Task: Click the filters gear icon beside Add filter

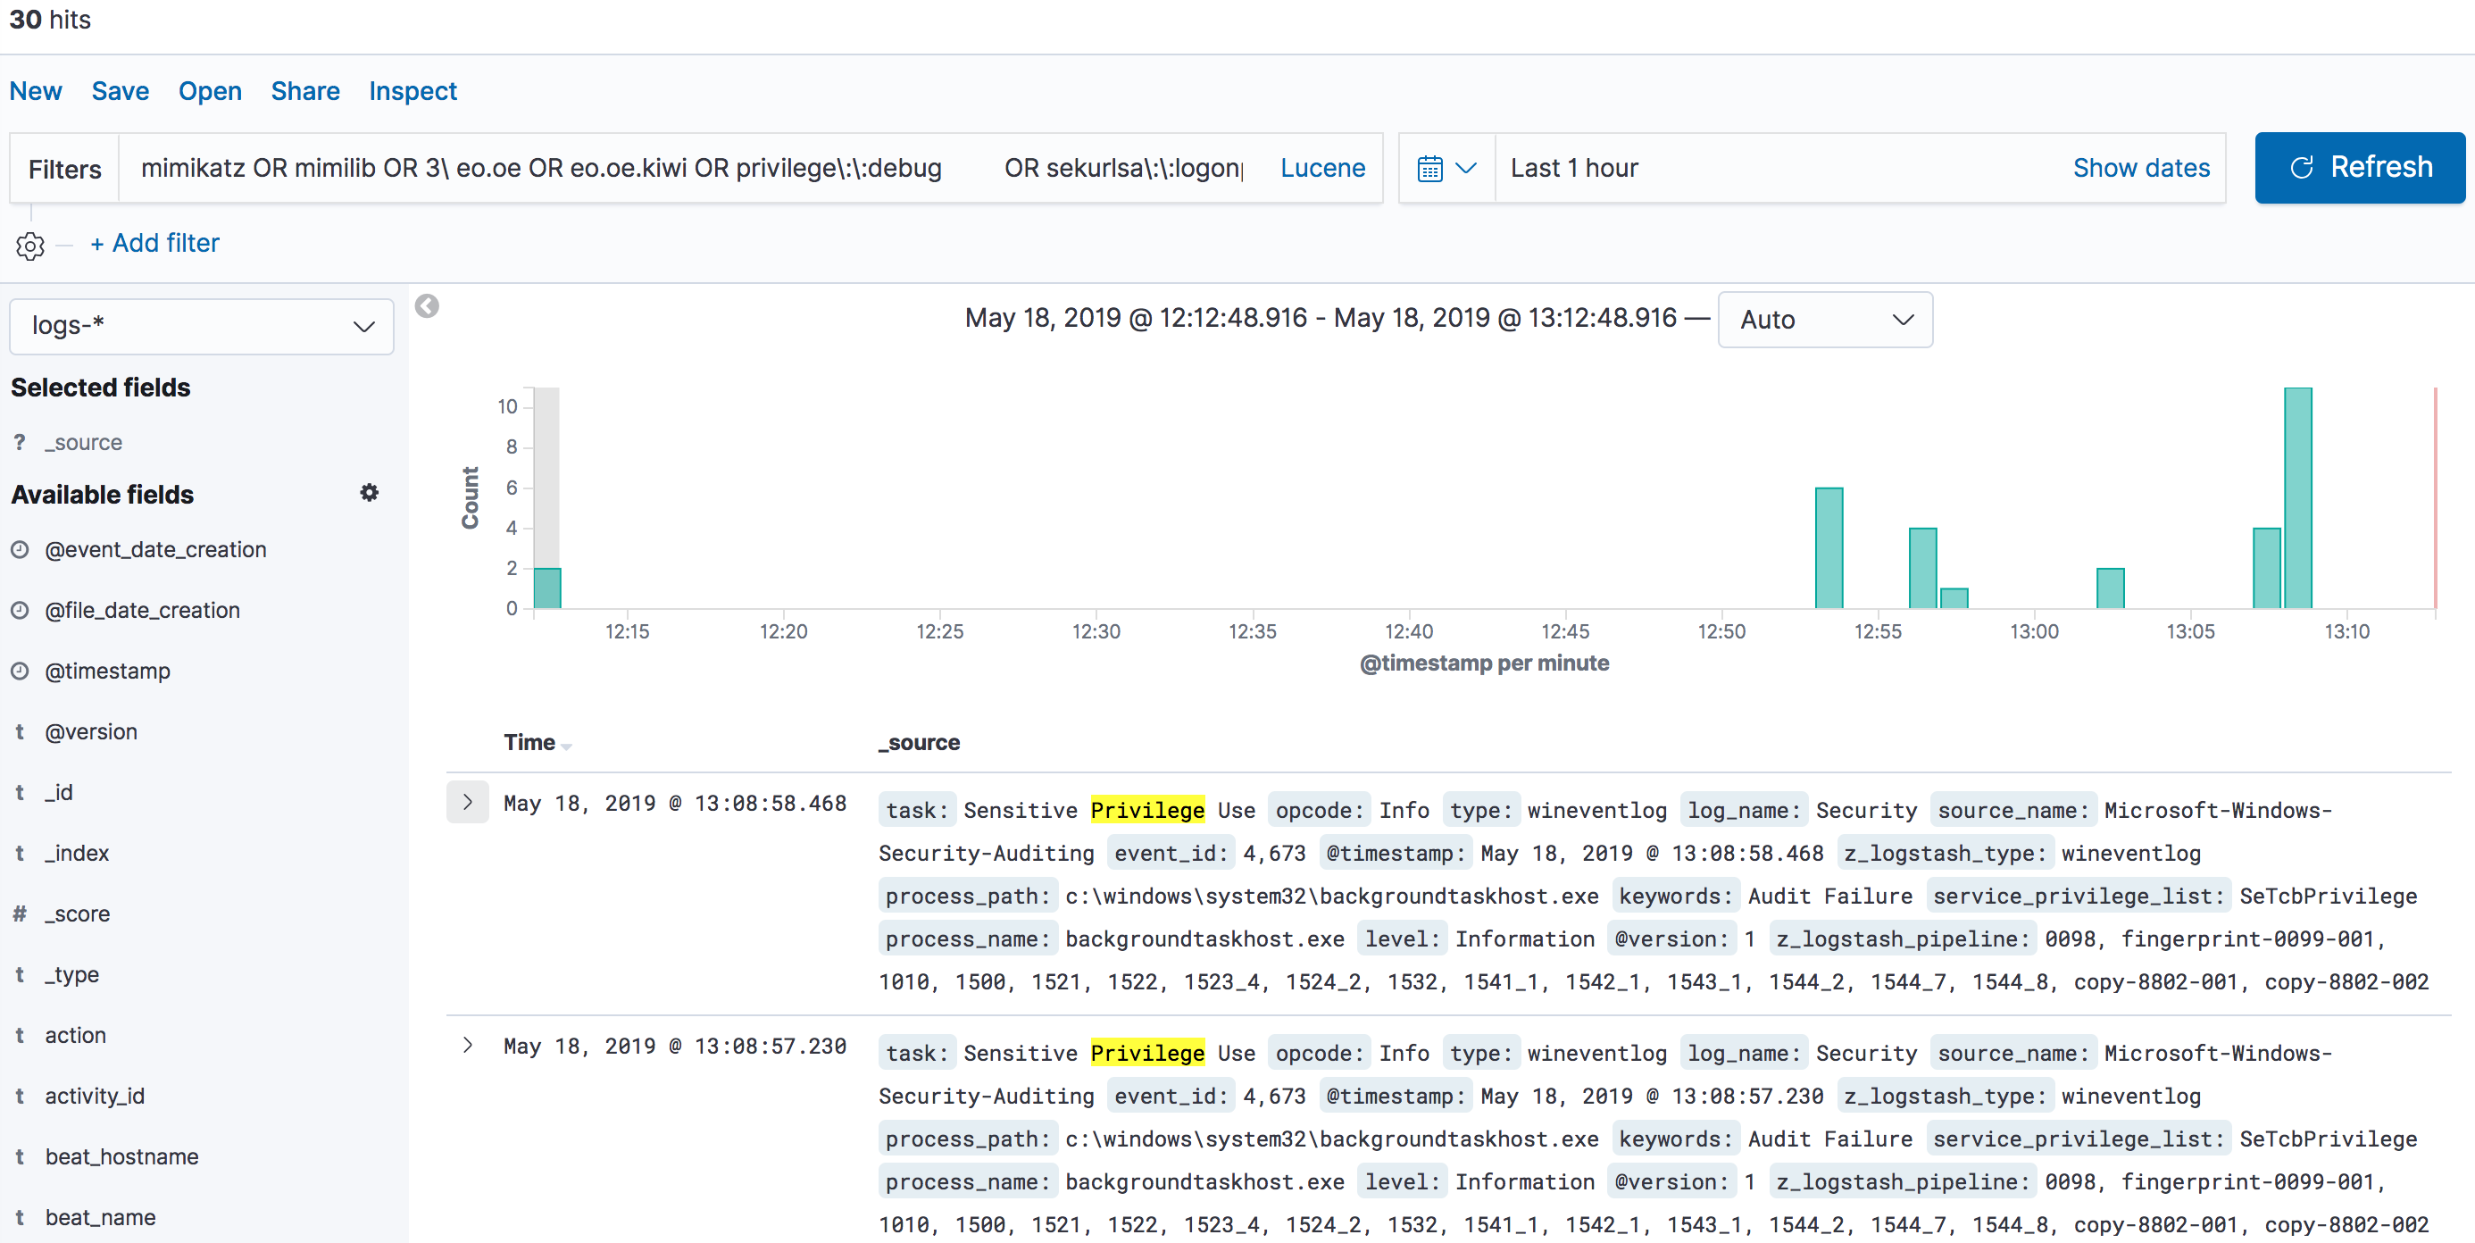Action: tap(29, 246)
